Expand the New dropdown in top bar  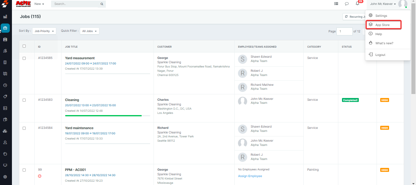(x=39, y=4)
